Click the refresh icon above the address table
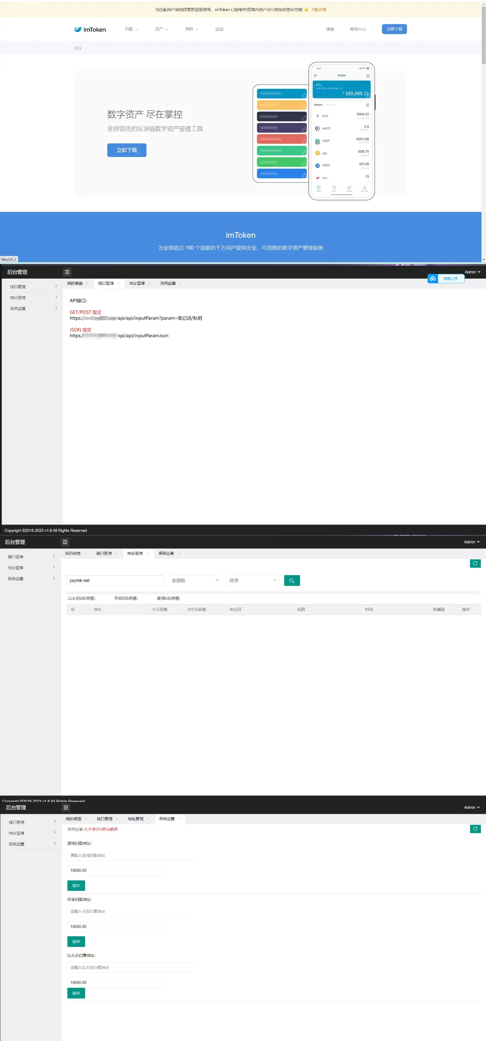The height and width of the screenshot is (1041, 486). pos(475,563)
